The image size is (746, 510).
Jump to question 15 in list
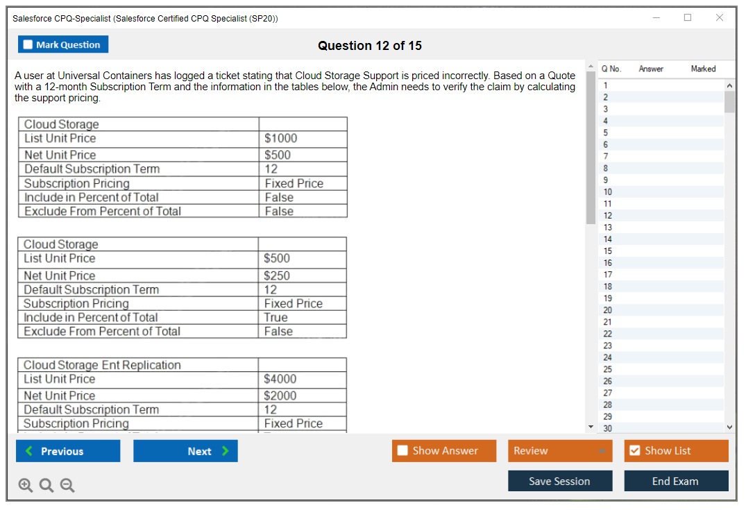[608, 251]
